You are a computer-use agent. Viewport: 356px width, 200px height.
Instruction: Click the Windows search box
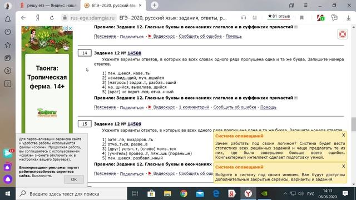pyautogui.click(x=71, y=194)
